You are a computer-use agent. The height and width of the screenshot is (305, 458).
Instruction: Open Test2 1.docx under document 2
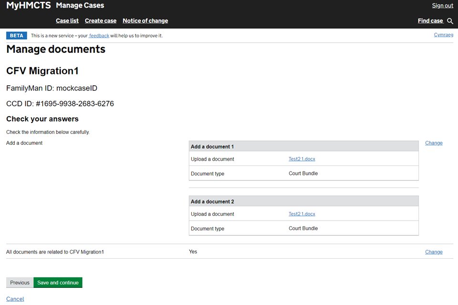pos(302,214)
